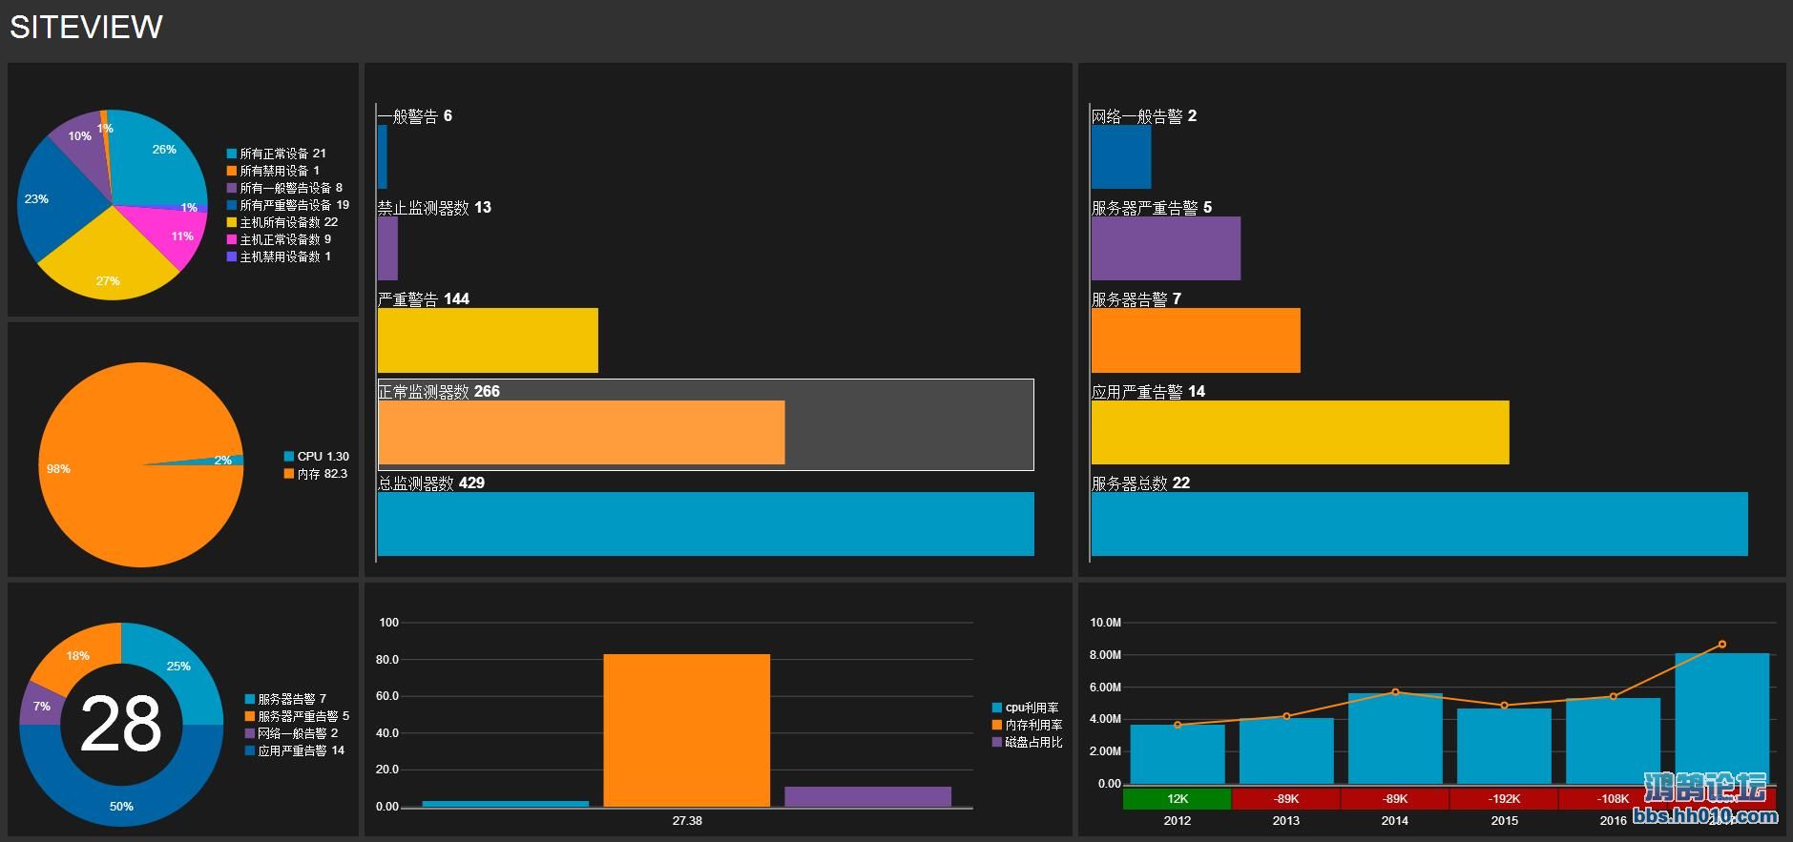
Task: Select legend entry 所有一般警告设备 8
Action: (284, 188)
